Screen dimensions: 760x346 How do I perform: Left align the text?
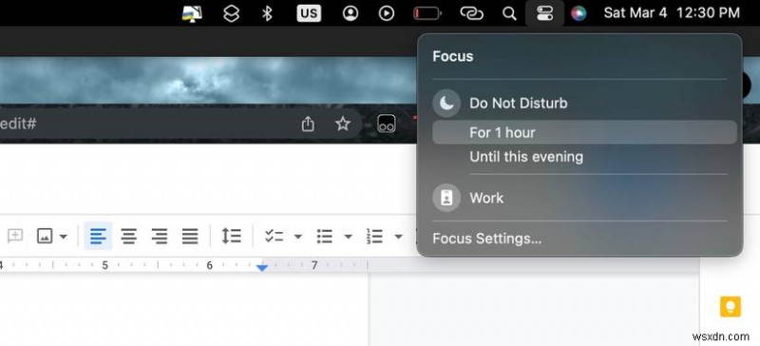pyautogui.click(x=99, y=237)
